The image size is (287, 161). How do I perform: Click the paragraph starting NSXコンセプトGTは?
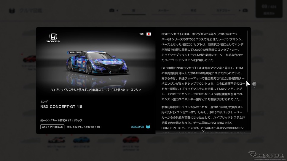point(203,47)
